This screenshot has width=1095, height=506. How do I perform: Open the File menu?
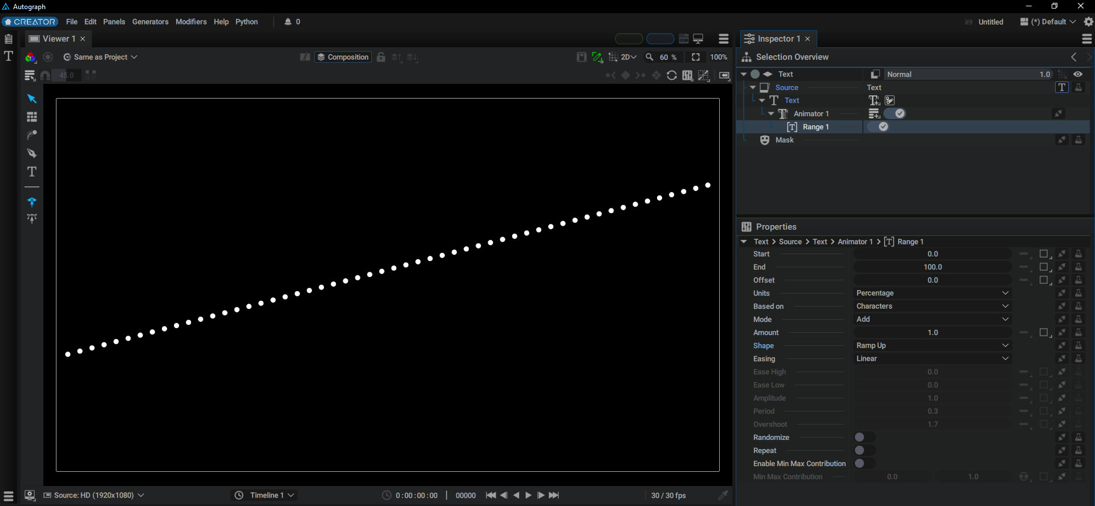click(x=72, y=22)
